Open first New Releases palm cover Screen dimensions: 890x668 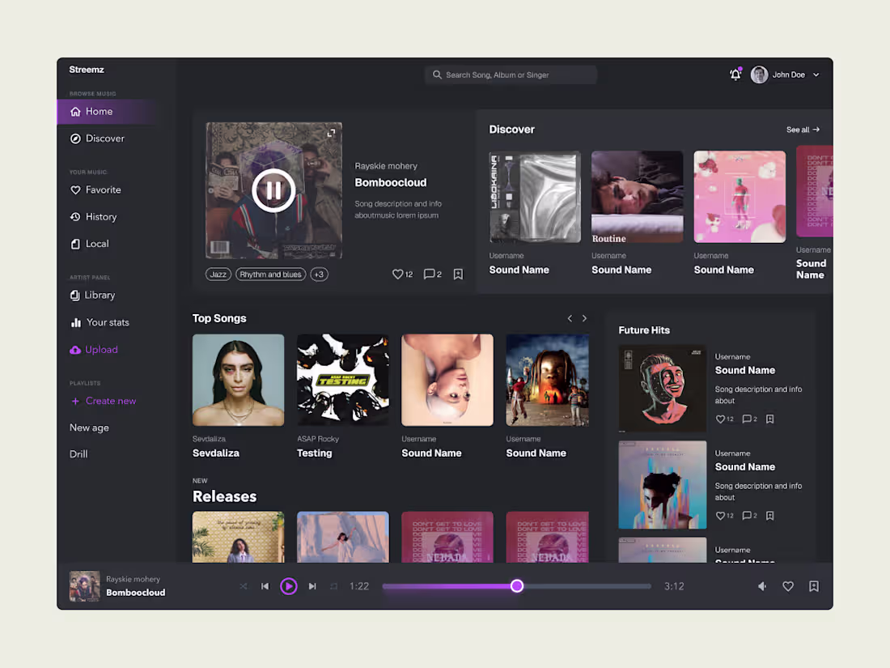239,538
